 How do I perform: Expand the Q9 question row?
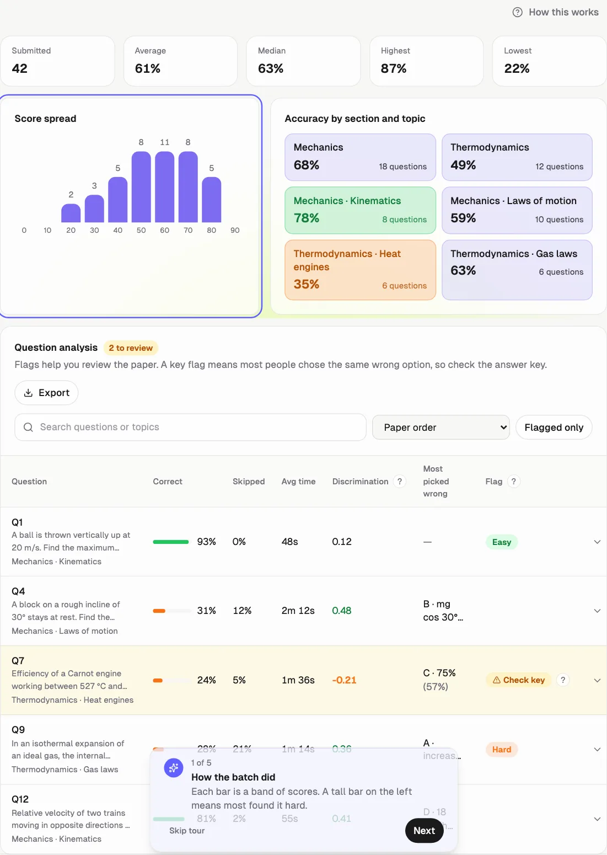(597, 749)
